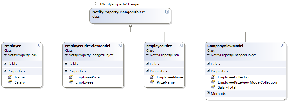Select the Employees property
Viewport: 289px width, 105px height.
tap(84, 82)
